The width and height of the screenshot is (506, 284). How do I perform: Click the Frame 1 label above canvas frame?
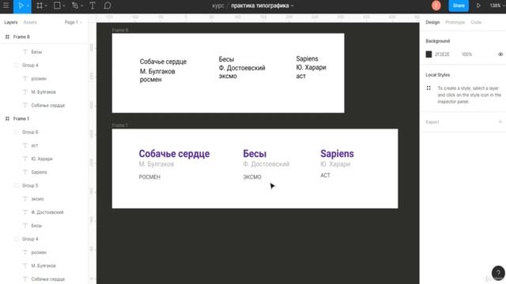click(120, 125)
